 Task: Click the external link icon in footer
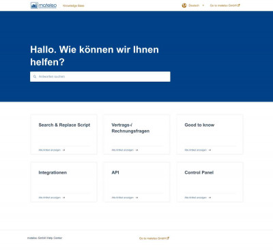coord(168,238)
